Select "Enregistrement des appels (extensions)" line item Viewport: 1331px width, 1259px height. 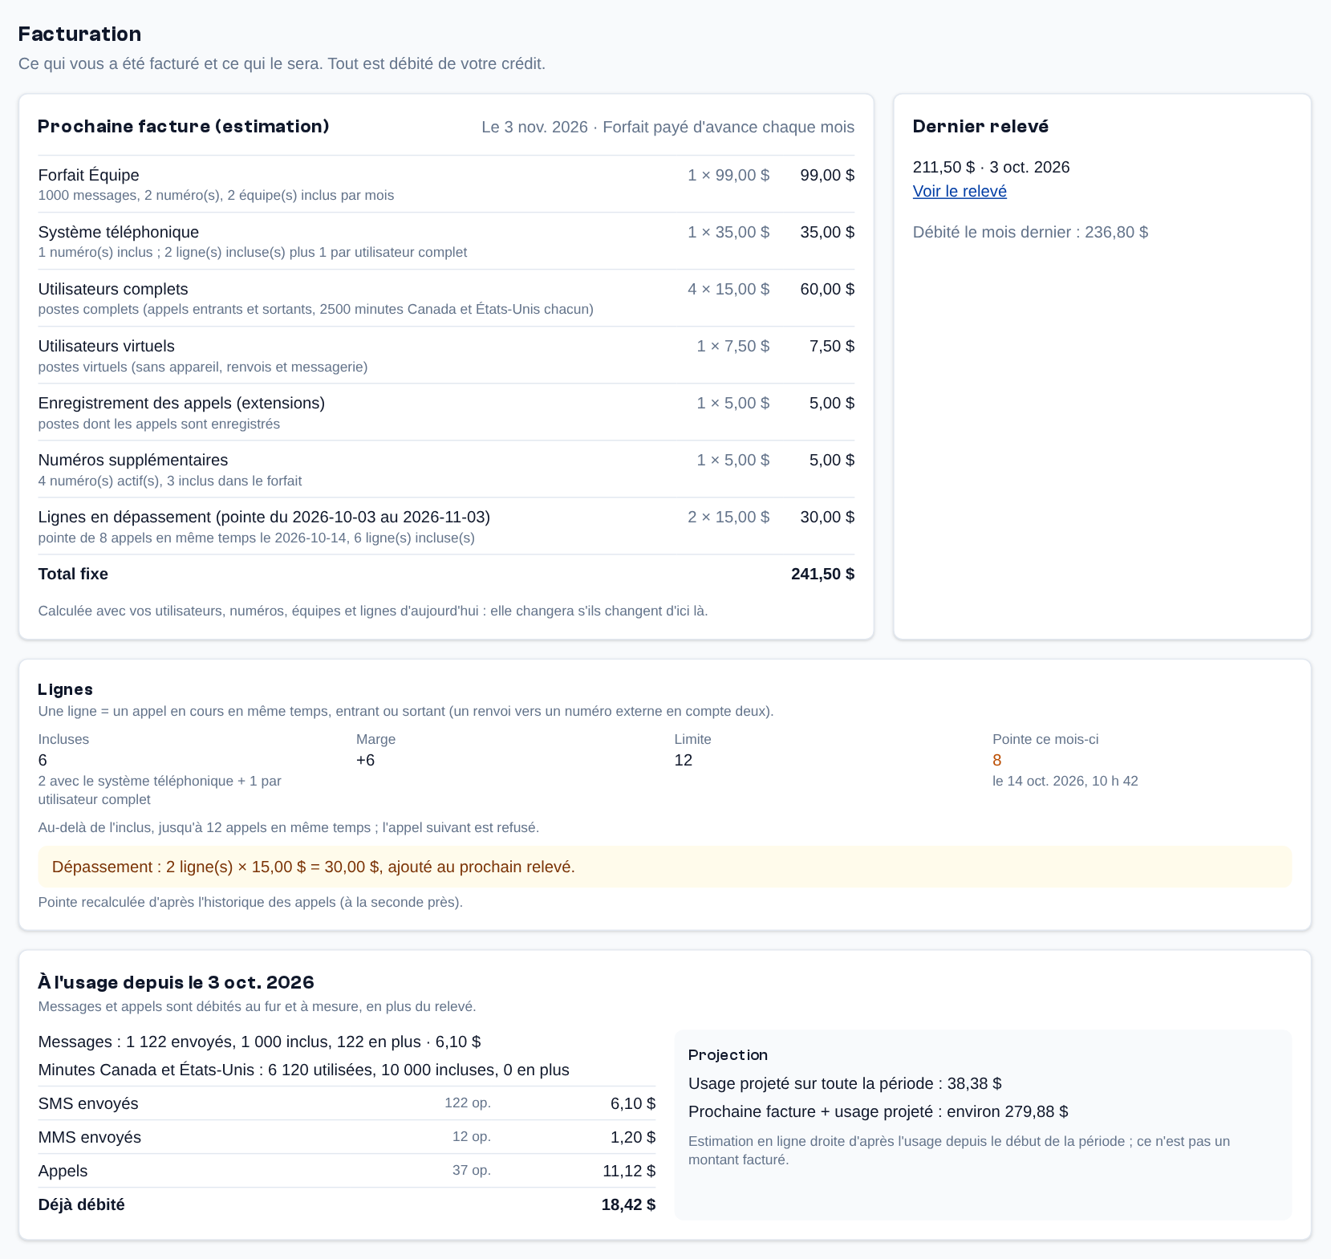pos(446,412)
